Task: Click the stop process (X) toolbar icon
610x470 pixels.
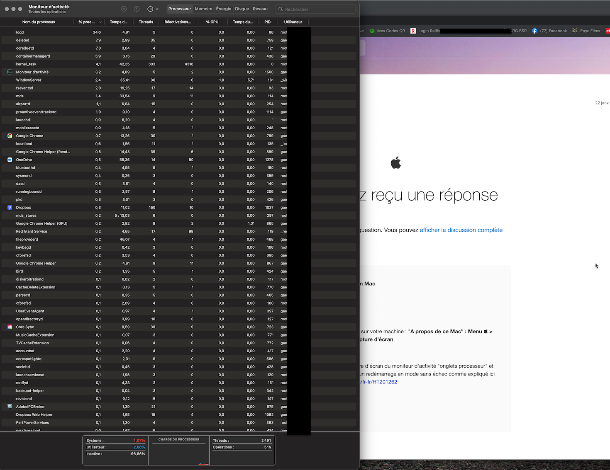Action: tap(124, 9)
